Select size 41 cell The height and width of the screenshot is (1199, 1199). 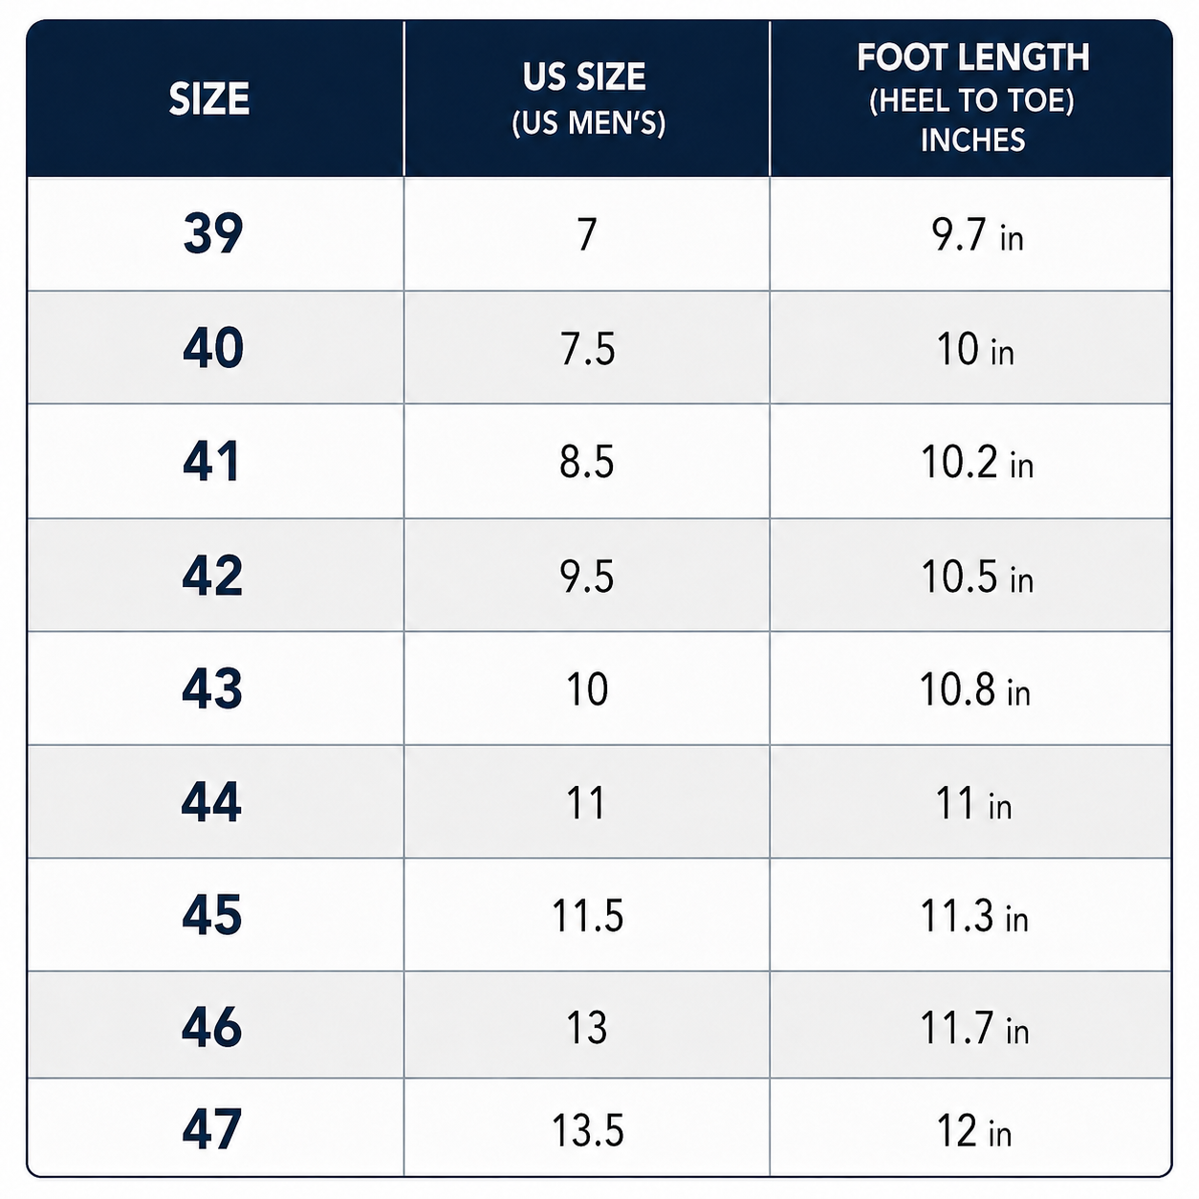point(211,461)
